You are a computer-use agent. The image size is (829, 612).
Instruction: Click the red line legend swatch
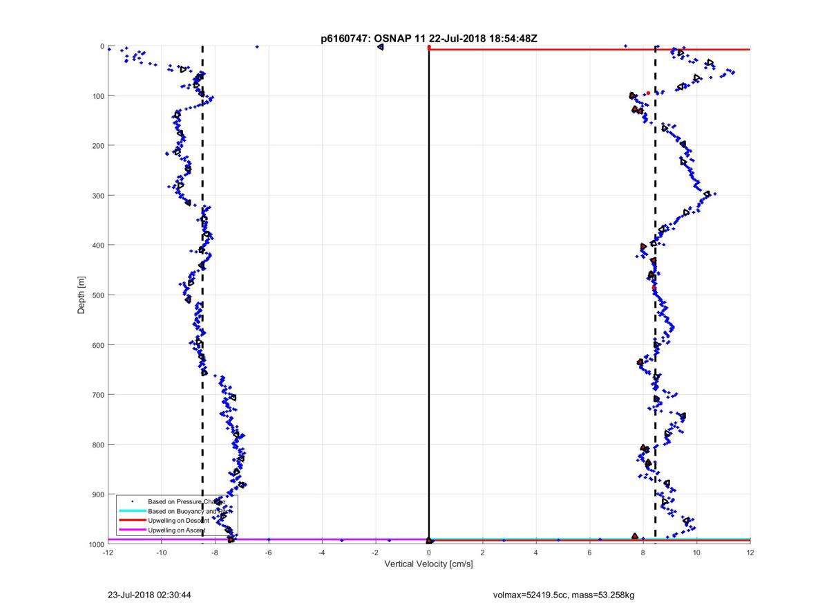pyautogui.click(x=132, y=521)
